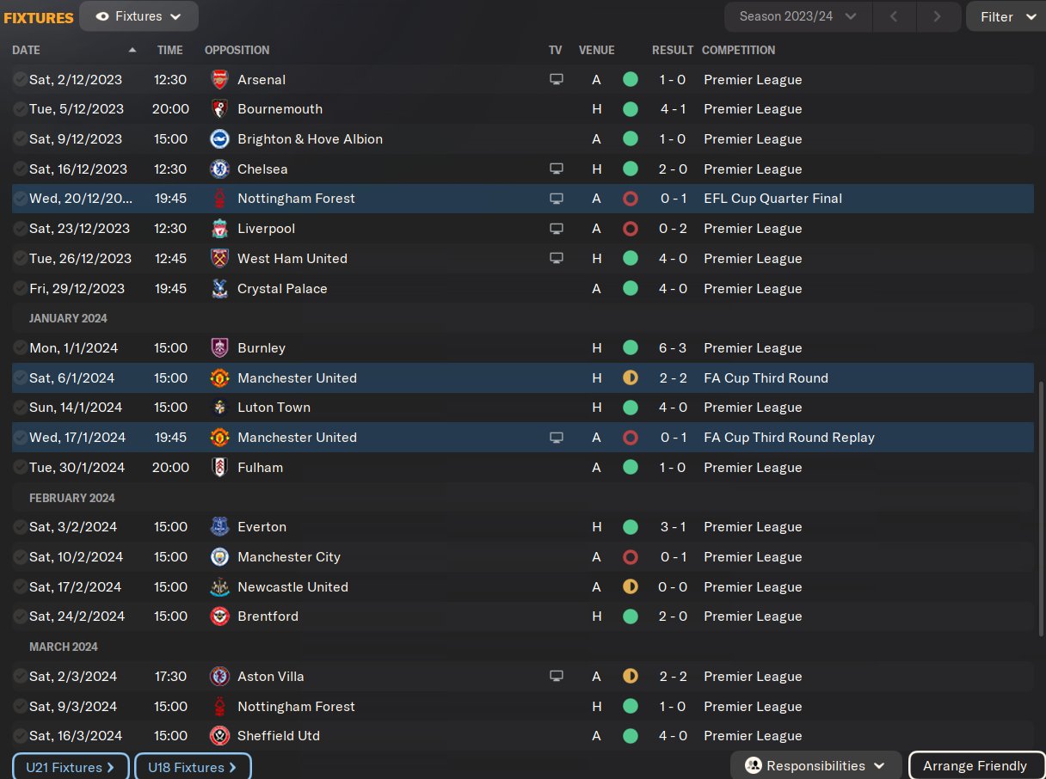Open the Responsibilities menu
The image size is (1046, 779).
pyautogui.click(x=815, y=765)
